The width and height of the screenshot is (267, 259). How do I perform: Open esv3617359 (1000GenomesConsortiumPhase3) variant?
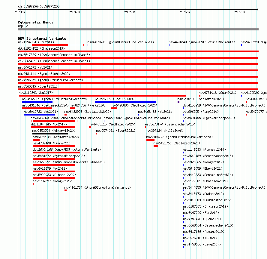click(x=54, y=55)
